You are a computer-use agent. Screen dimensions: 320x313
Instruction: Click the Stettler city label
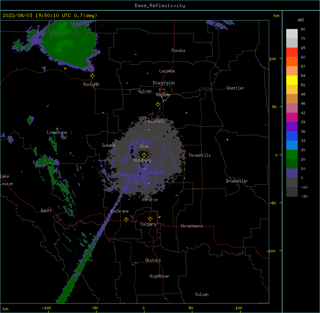pos(235,88)
